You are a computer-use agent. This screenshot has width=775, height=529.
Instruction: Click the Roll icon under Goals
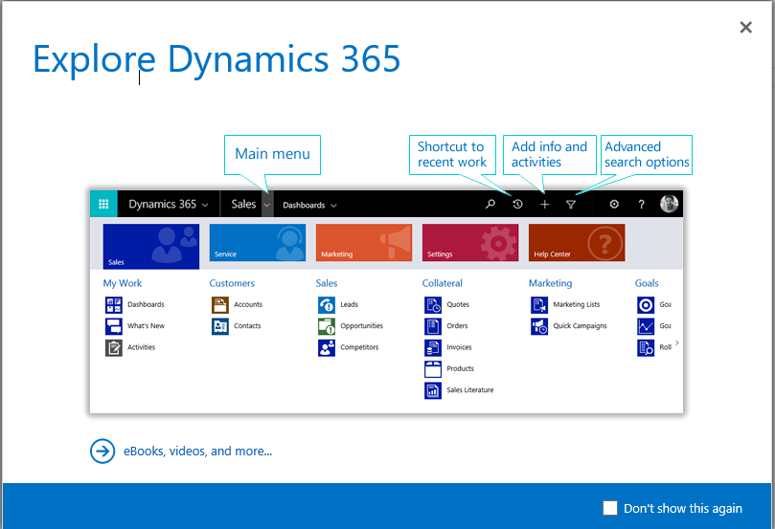[x=646, y=348]
